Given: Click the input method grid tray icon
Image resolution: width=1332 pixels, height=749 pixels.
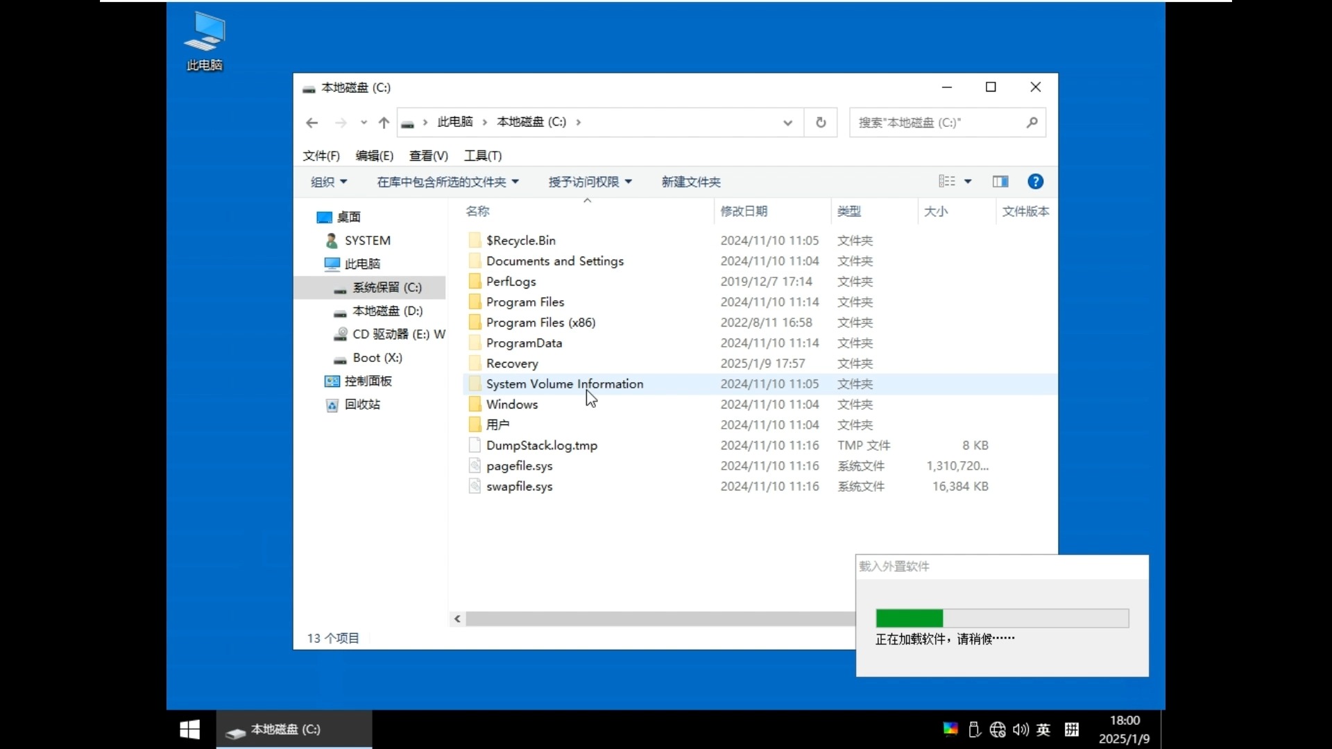Looking at the screenshot, I should (x=1072, y=730).
